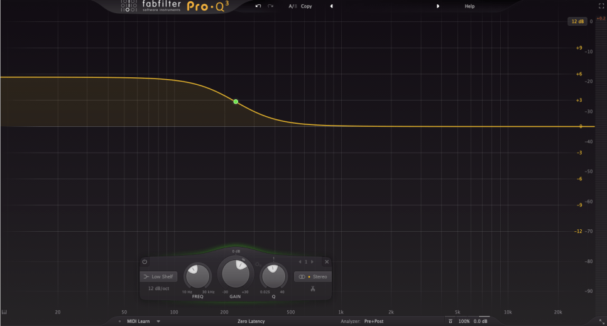Image resolution: width=607 pixels, height=326 pixels.
Task: Open the 12 dB/oct slope dropdown
Action: [x=158, y=288]
